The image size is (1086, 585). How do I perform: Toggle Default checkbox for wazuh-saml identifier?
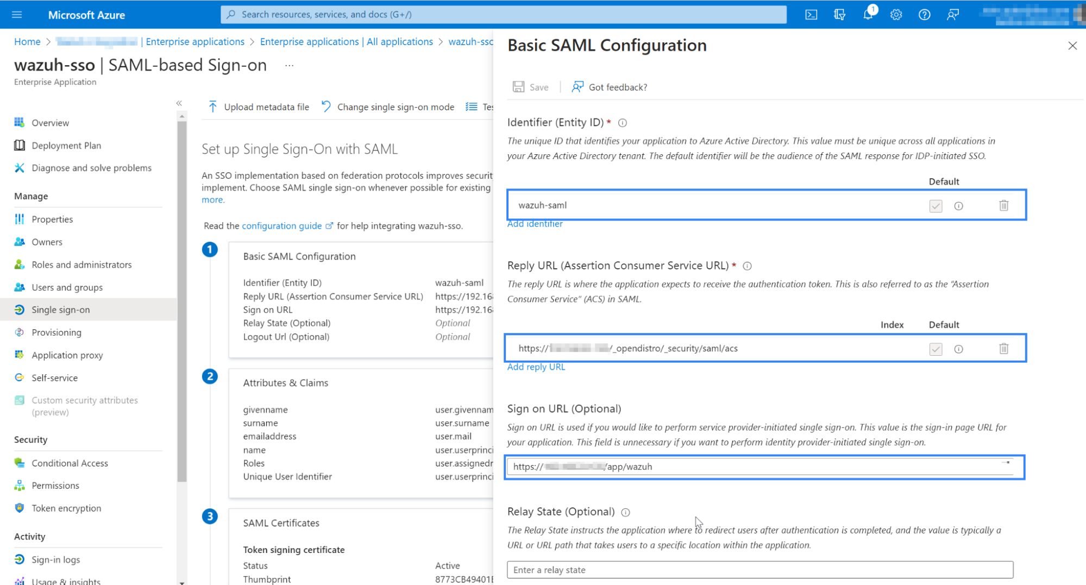[936, 206]
